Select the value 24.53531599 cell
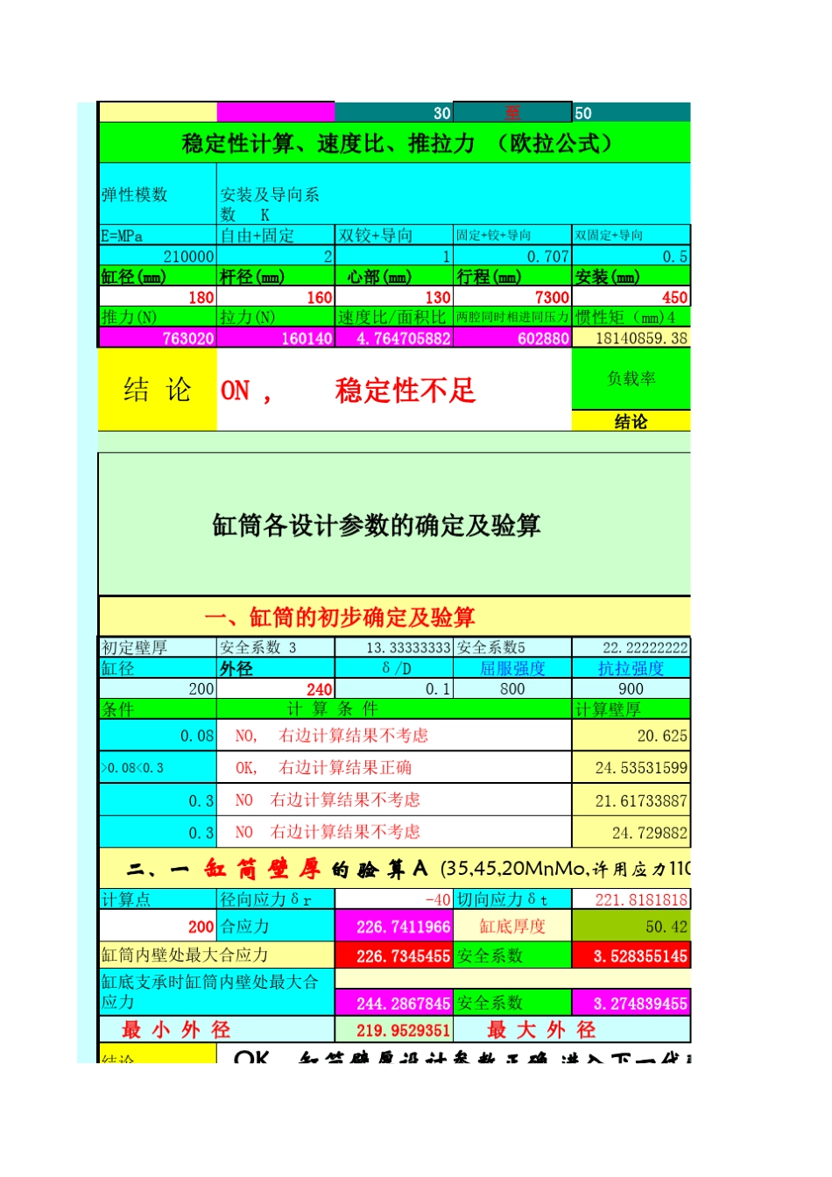Viewport: 832px width, 1177px height. [631, 768]
